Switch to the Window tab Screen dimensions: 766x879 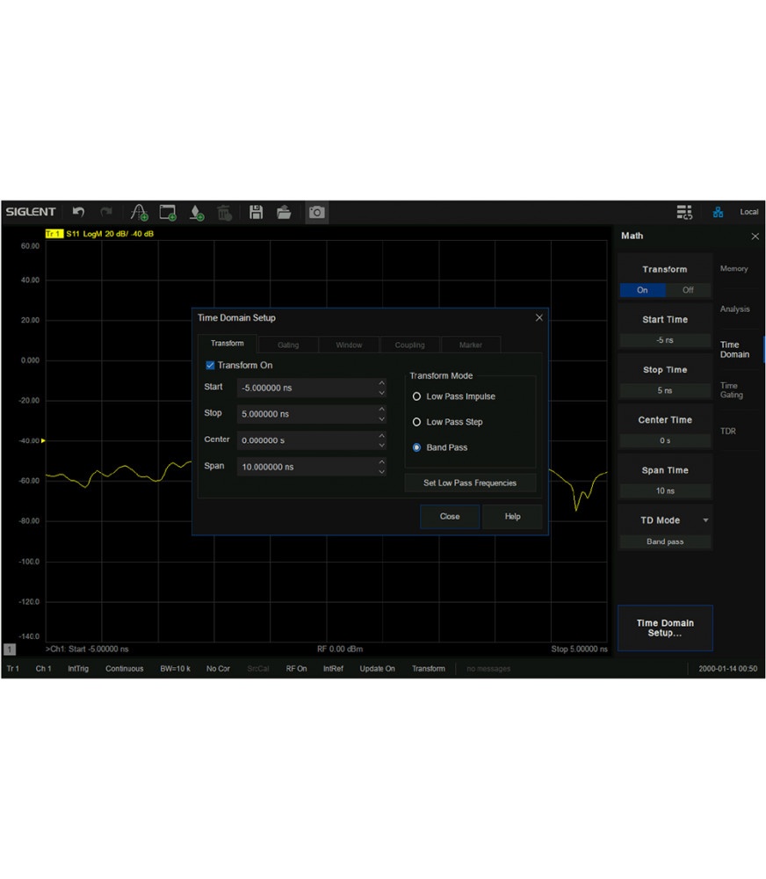coord(349,345)
